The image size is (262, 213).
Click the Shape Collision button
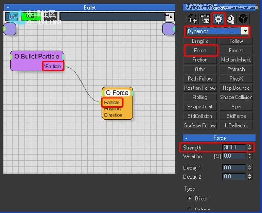point(236,97)
